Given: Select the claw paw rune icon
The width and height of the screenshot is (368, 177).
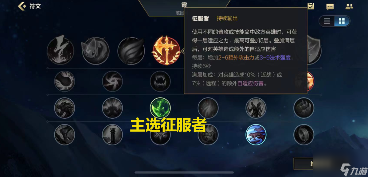Looking at the screenshot, I should click(x=304, y=108).
